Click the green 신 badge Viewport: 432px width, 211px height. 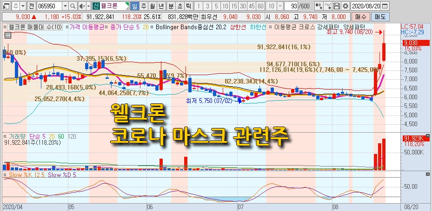96,6
